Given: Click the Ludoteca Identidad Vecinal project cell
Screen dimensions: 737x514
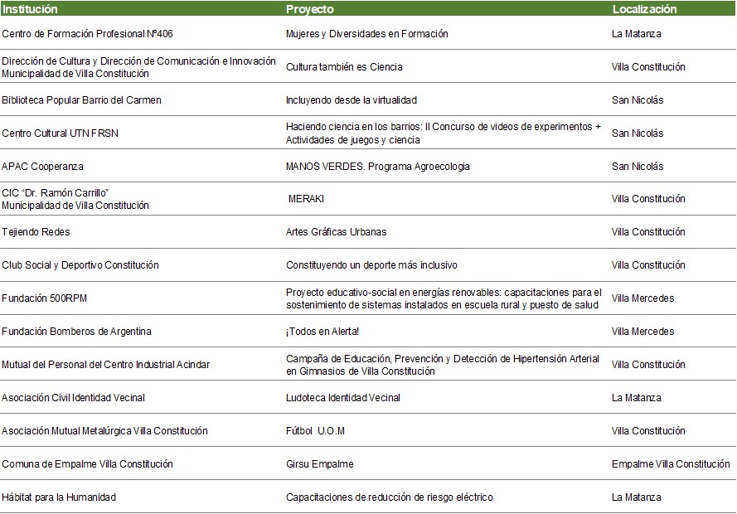Looking at the screenshot, I should (342, 398).
